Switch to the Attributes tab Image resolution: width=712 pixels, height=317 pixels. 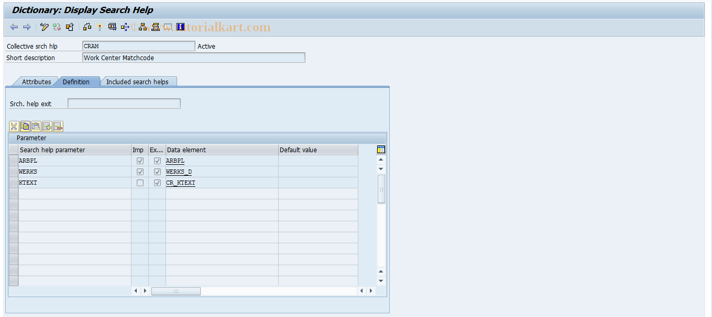(x=36, y=82)
